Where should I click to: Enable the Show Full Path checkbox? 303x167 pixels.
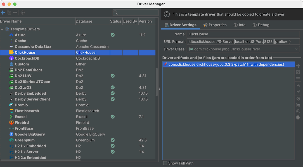coord(165,163)
